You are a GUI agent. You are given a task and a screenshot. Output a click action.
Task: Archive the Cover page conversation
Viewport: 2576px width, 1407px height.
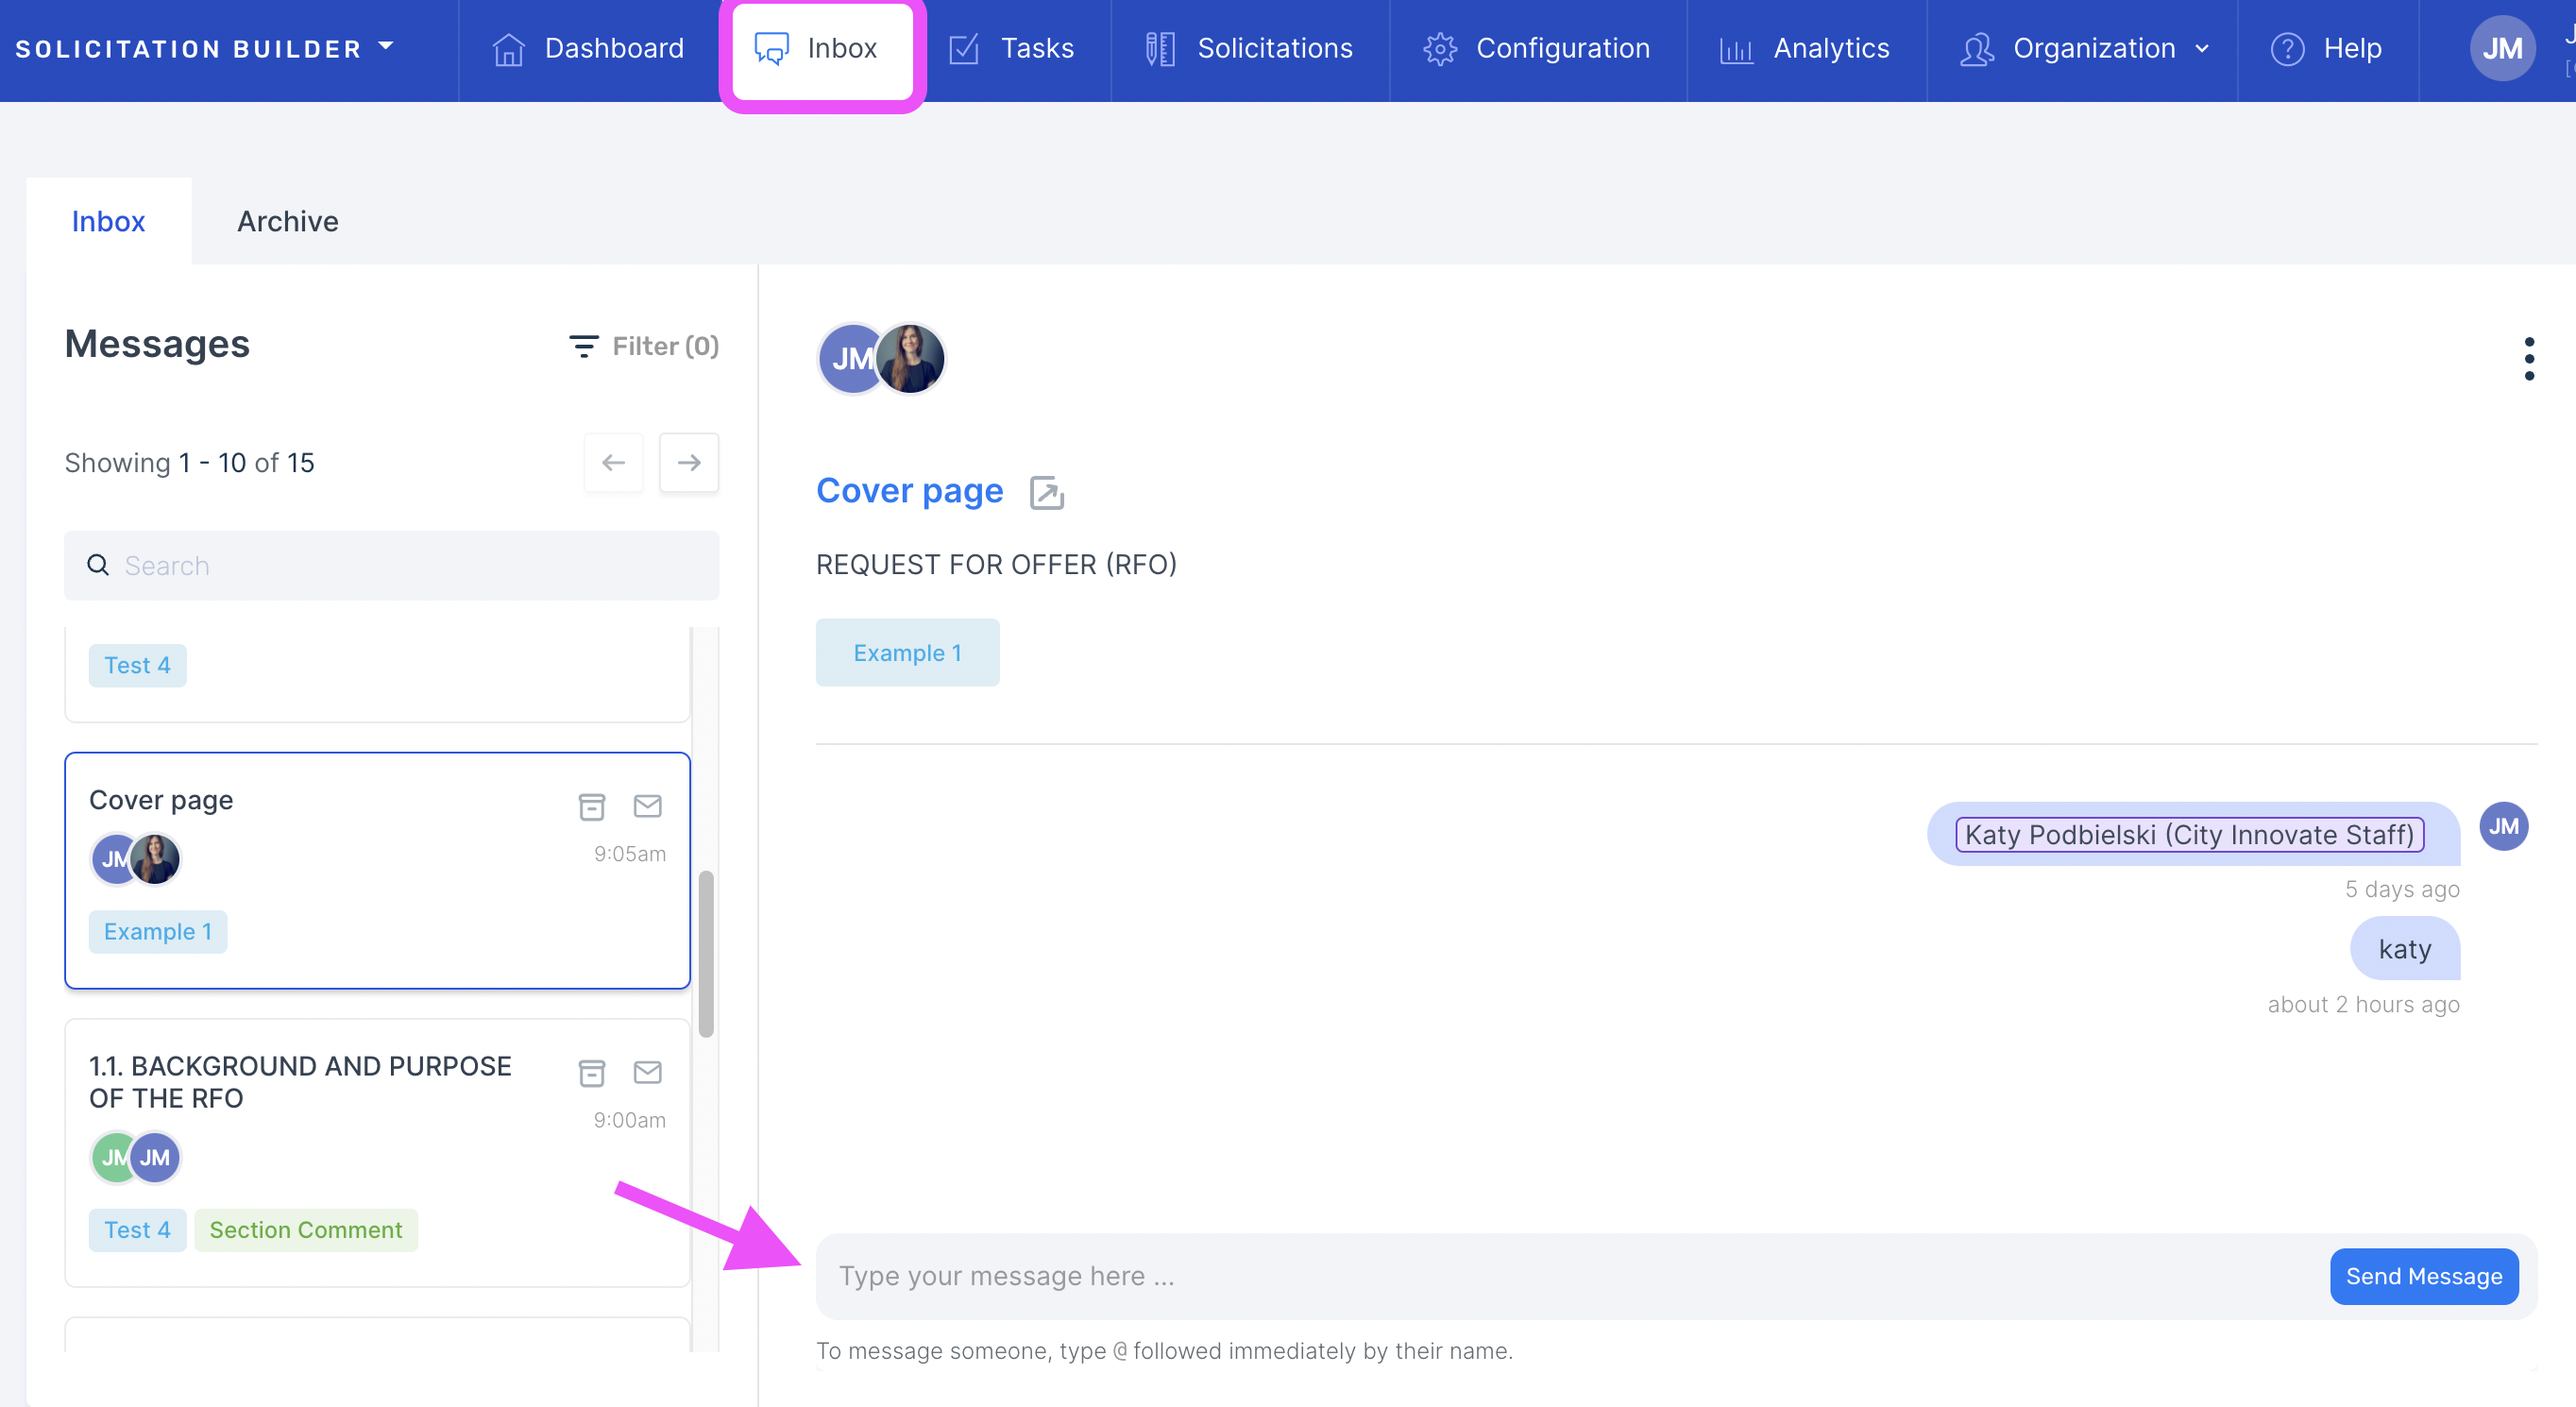click(592, 806)
